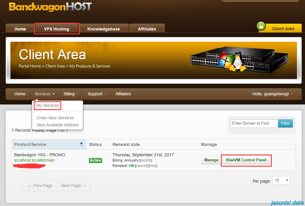The width and height of the screenshot is (305, 206).
Task: Click the sort arrows in Product/Service header
Action: coord(81,144)
